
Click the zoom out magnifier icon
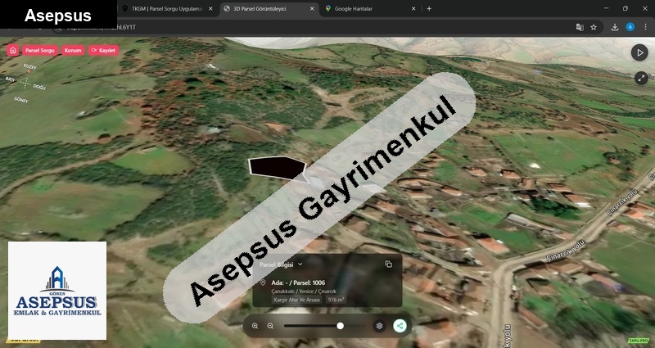(271, 326)
